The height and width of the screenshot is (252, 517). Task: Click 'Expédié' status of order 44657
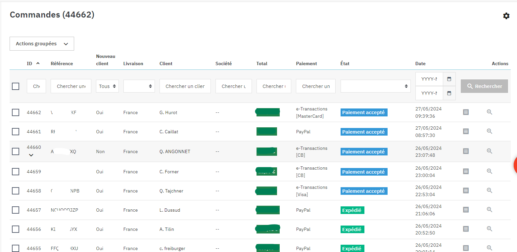point(352,210)
